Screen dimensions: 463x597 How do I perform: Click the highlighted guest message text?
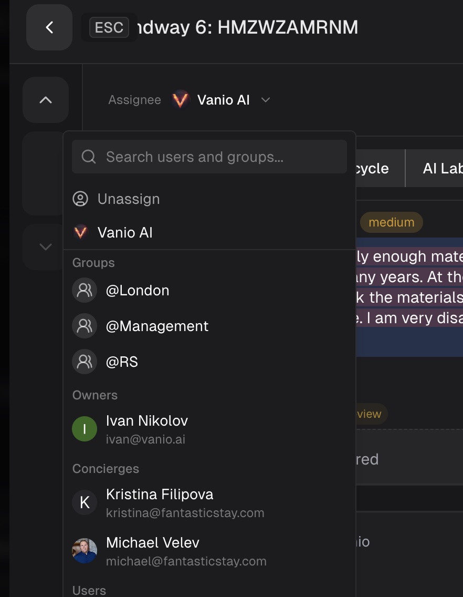pyautogui.click(x=409, y=287)
